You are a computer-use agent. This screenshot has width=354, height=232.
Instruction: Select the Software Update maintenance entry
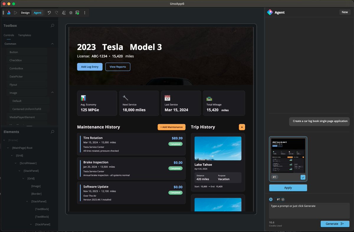point(131,193)
